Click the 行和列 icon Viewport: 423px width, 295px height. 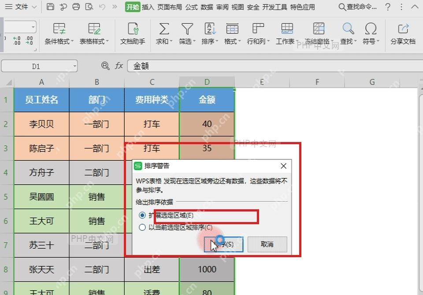258,29
